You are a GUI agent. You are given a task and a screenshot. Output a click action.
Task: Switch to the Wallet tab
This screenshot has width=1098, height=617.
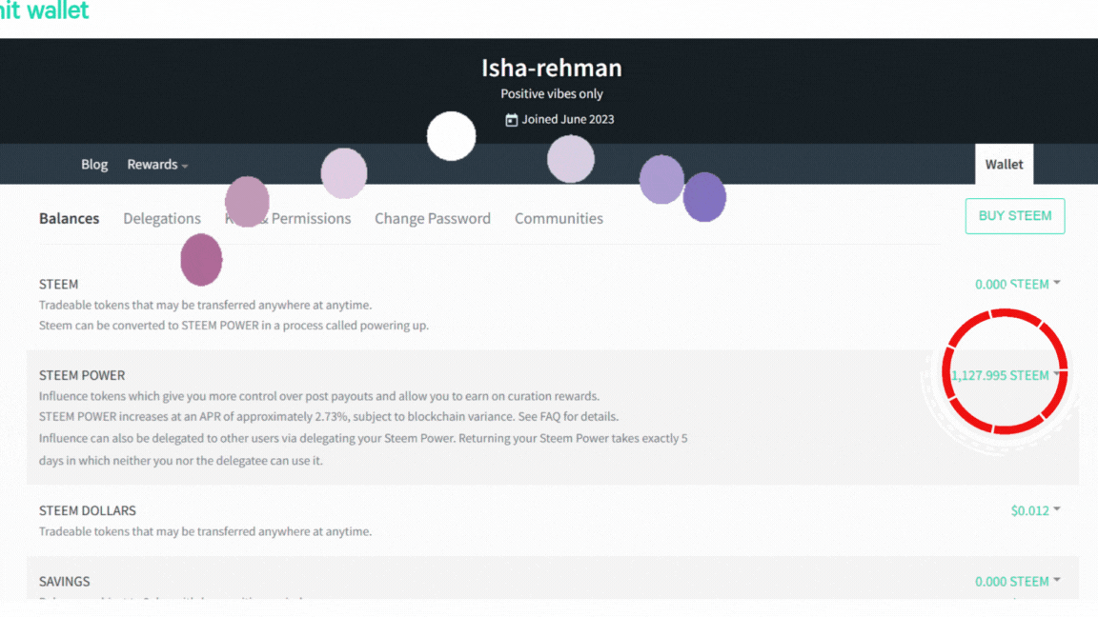(x=1004, y=165)
